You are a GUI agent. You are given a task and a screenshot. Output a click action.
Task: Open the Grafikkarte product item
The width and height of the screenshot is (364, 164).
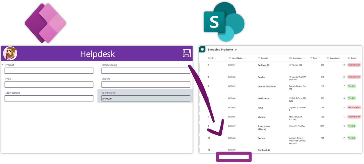tap(263, 98)
